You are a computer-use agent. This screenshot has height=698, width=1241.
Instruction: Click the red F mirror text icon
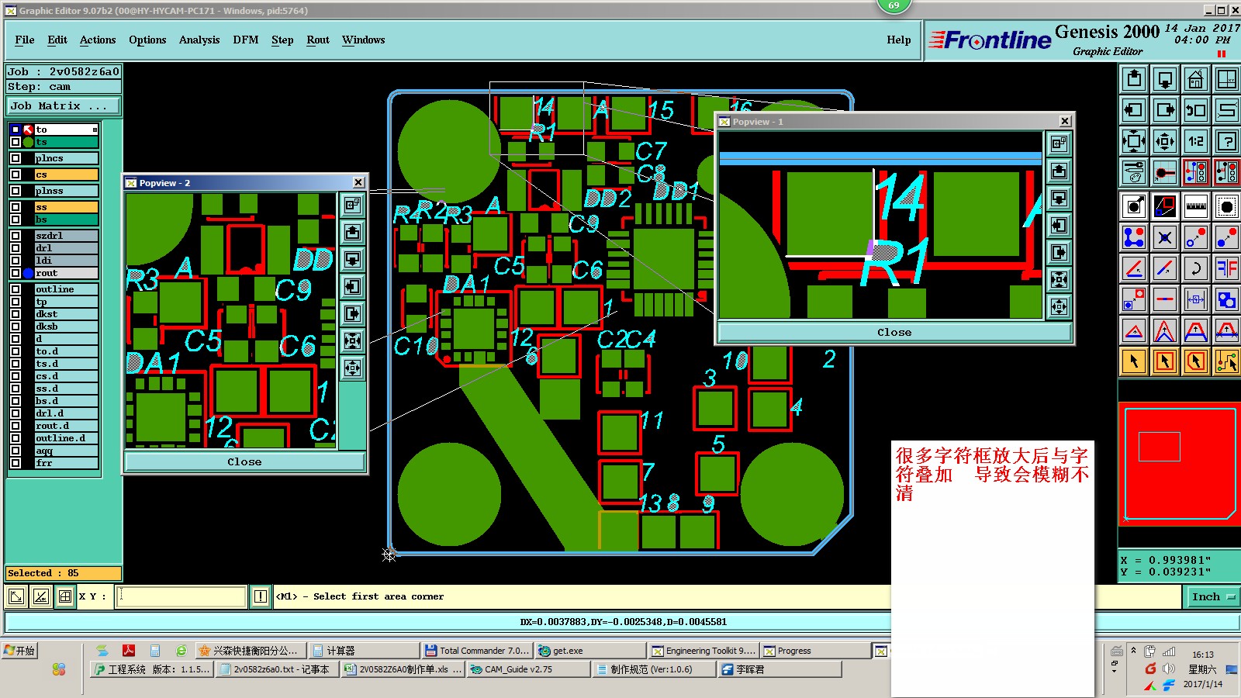pos(1227,268)
